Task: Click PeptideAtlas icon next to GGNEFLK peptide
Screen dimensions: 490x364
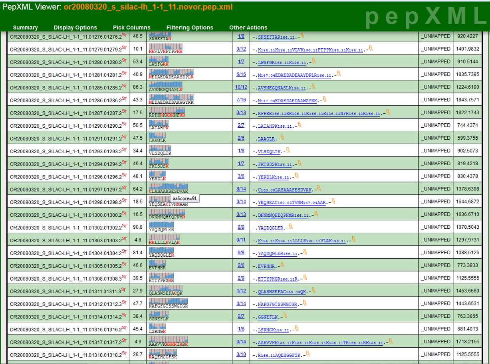Action: click(x=285, y=316)
